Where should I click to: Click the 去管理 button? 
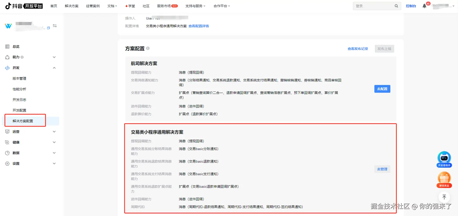[x=382, y=169]
